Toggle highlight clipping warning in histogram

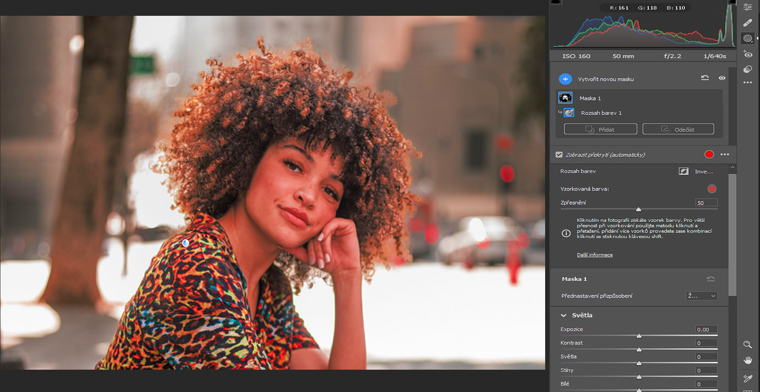click(x=732, y=2)
